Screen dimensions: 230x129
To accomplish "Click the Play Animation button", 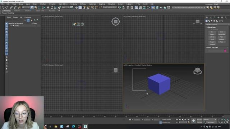I will (183, 120).
